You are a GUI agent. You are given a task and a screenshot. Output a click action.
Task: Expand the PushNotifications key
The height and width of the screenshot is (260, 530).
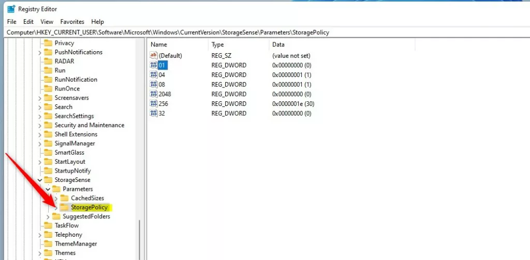coord(40,52)
